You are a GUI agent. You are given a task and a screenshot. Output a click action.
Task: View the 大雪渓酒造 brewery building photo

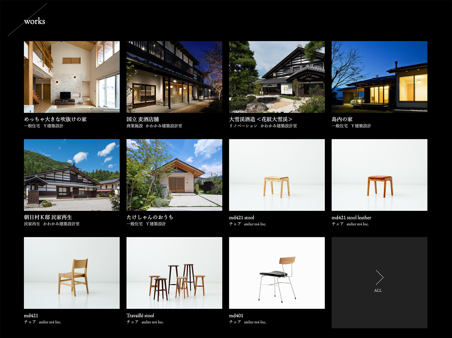(x=277, y=77)
